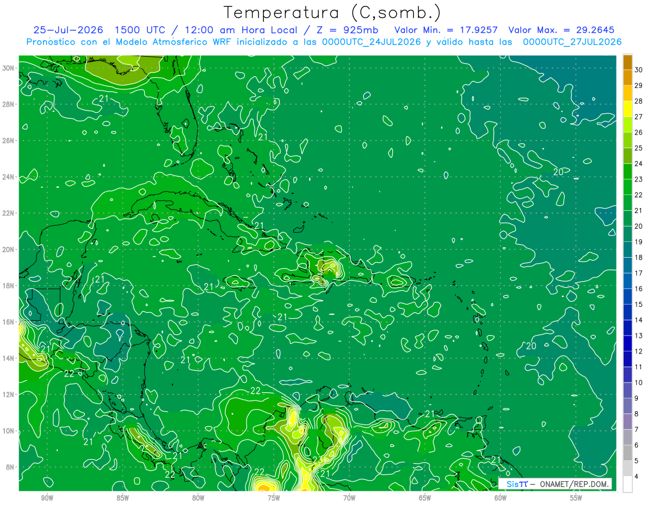Click green legend swatch between 22 and 23
Screen dimensions: 653x505
click(x=627, y=187)
